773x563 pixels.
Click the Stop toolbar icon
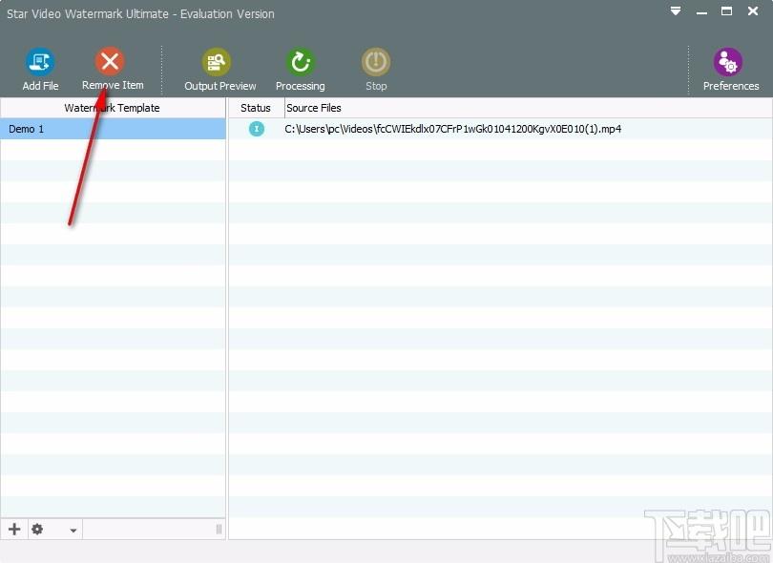tap(376, 62)
